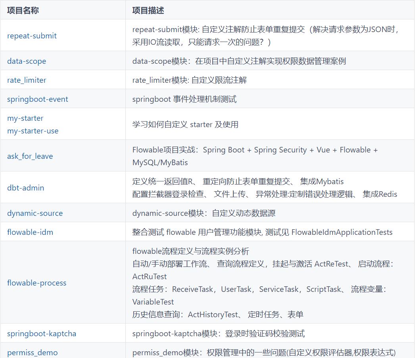415x358 pixels.
Task: Click the 历史信息查询: ActHistoryTest line
Action: [x=218, y=315]
